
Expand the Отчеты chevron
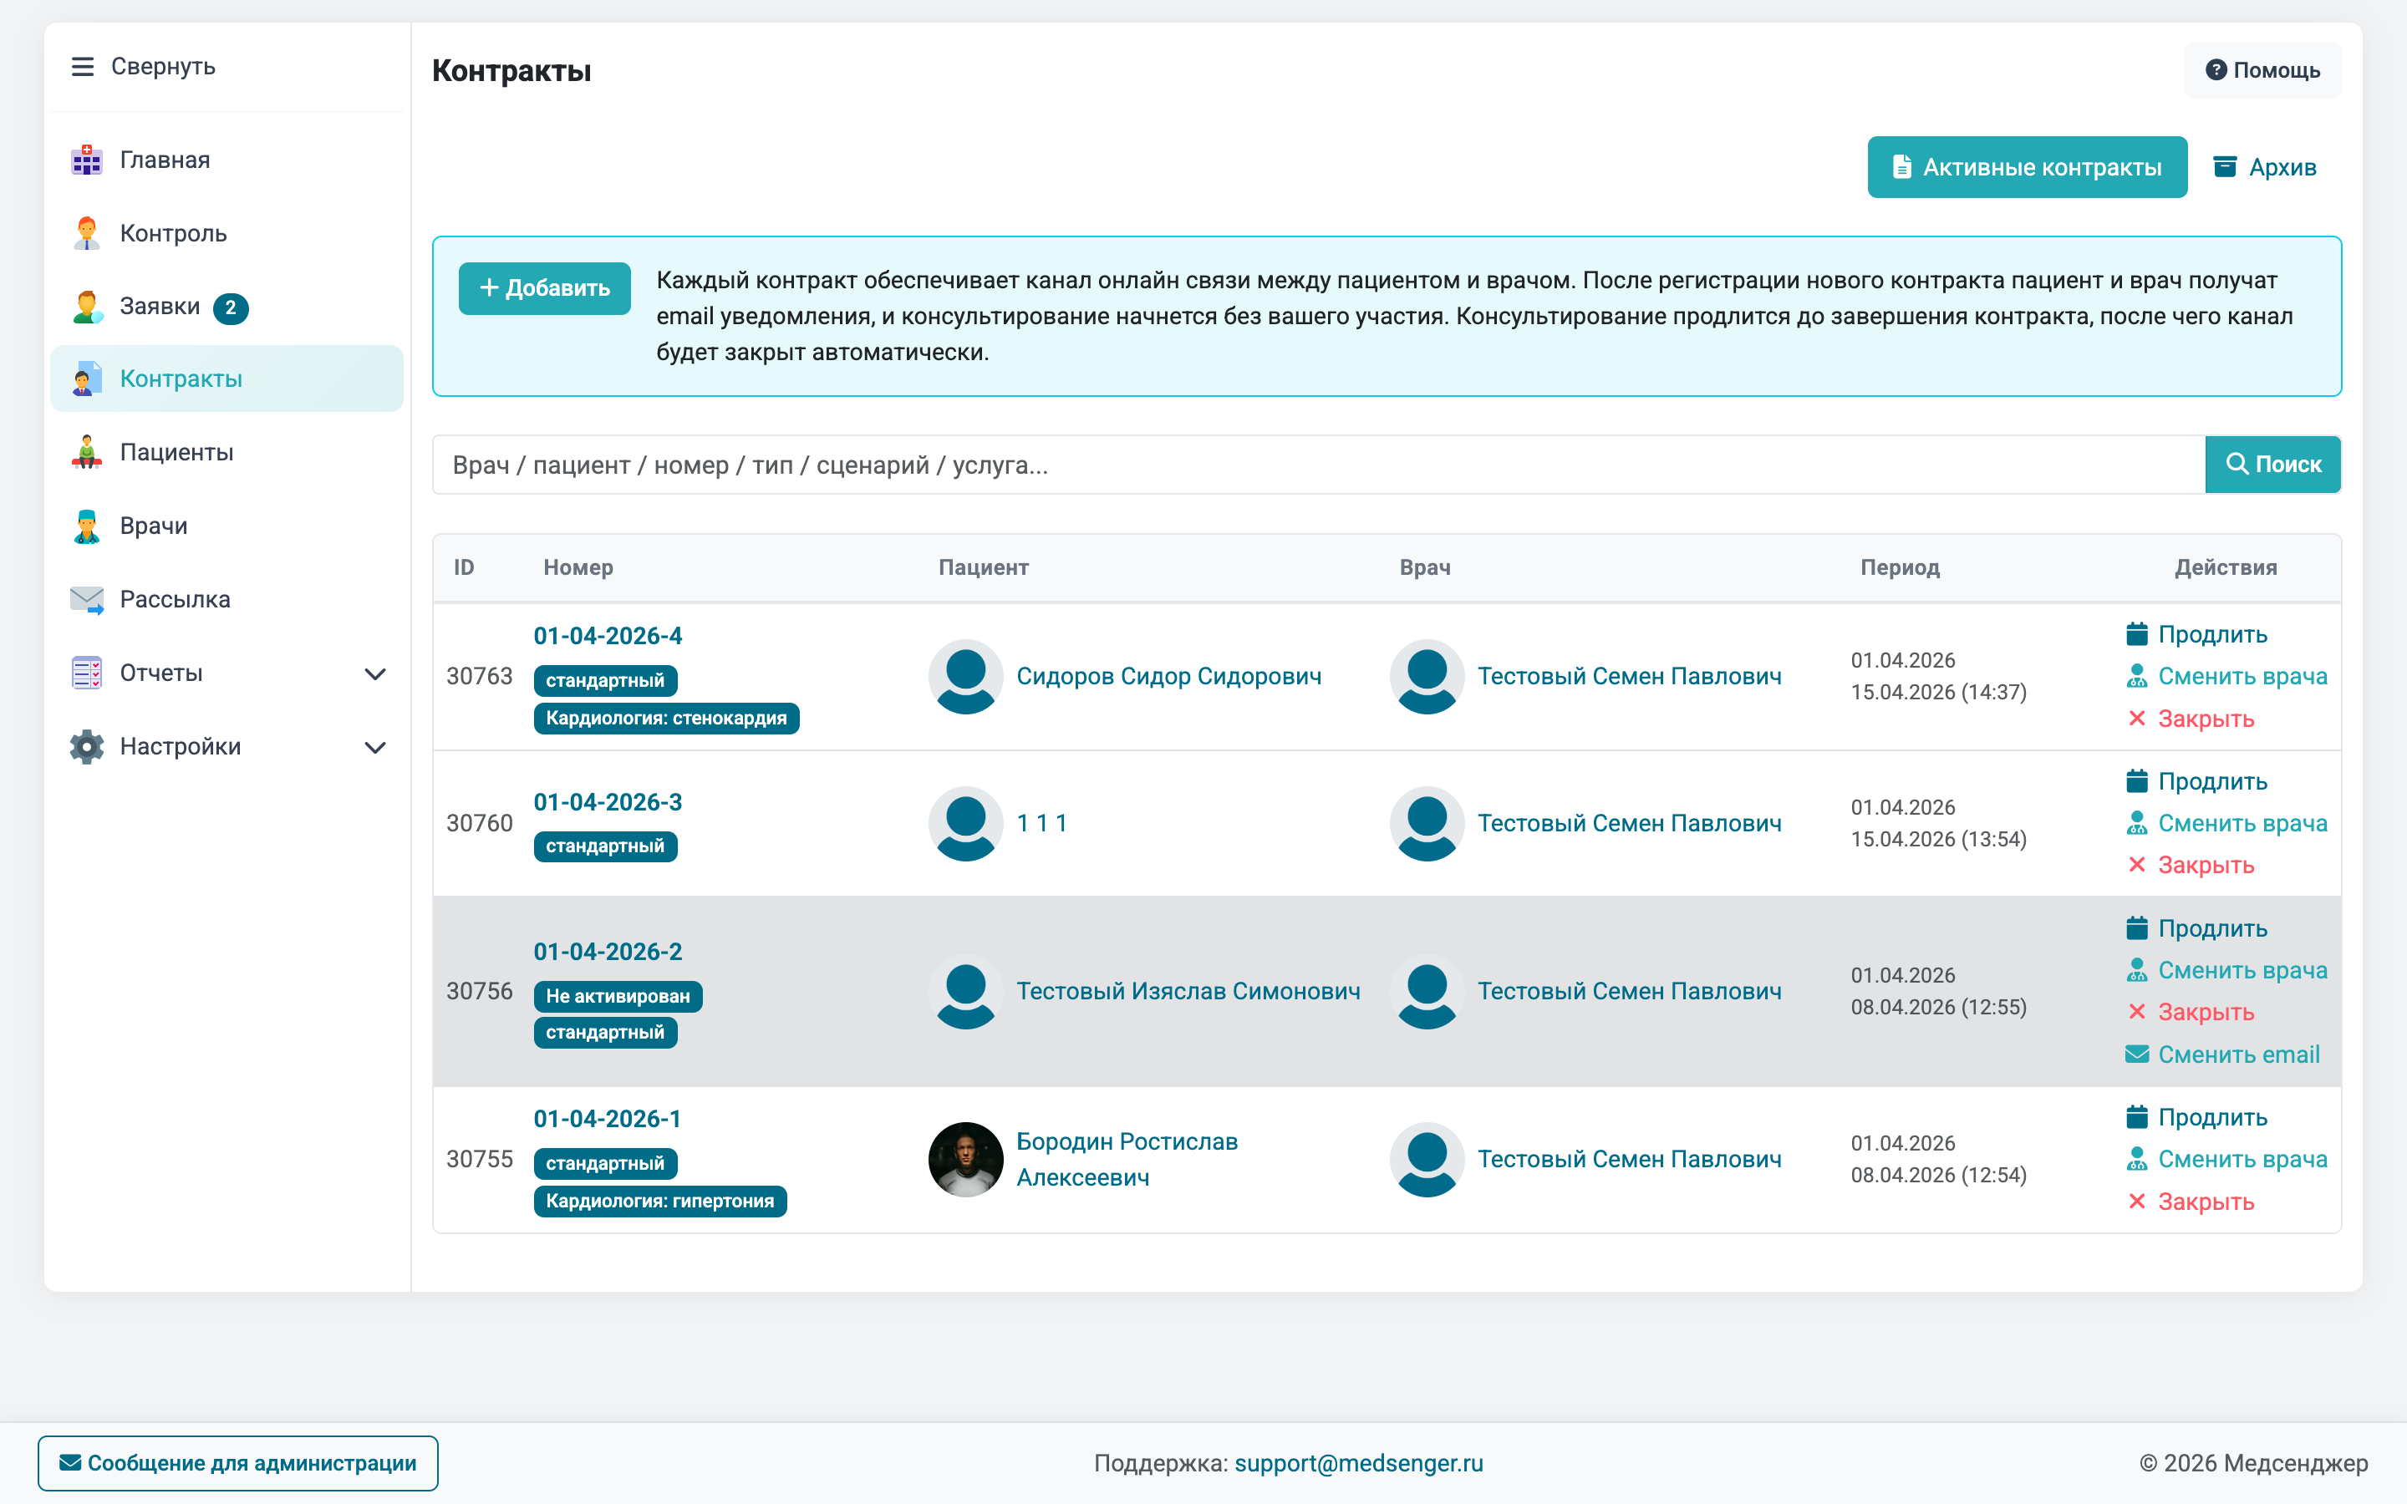[375, 674]
